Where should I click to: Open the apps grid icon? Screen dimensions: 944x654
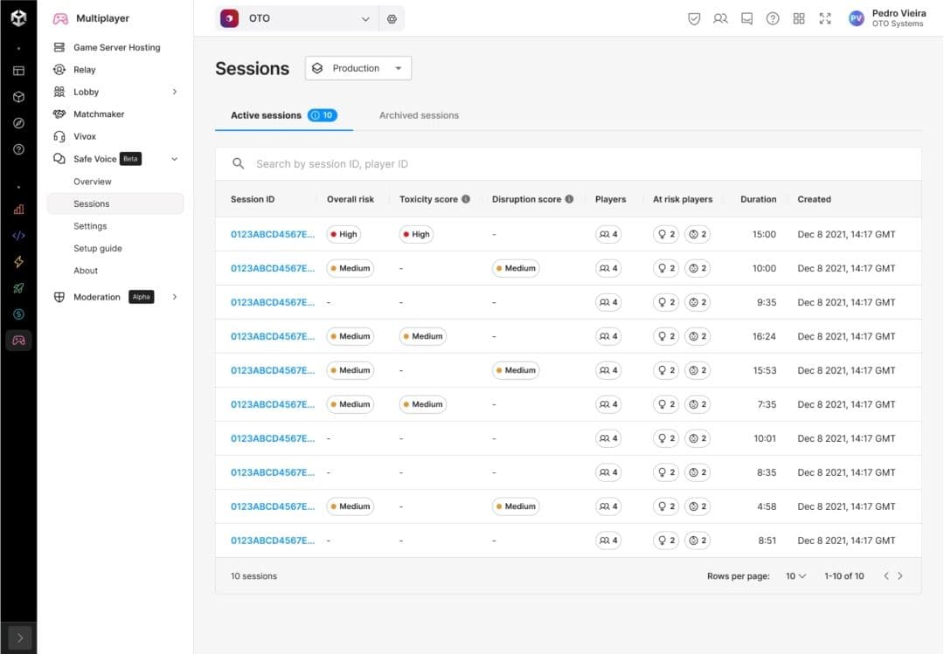pyautogui.click(x=799, y=18)
